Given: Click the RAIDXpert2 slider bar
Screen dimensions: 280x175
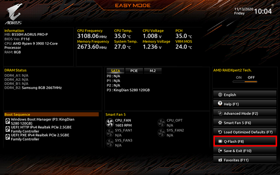Looking at the screenshot, I should point(245,82).
